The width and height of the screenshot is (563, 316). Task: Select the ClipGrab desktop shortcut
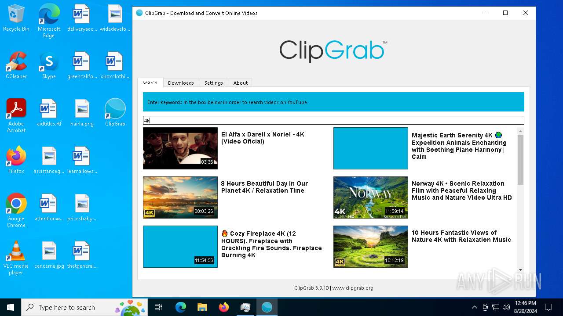click(115, 113)
